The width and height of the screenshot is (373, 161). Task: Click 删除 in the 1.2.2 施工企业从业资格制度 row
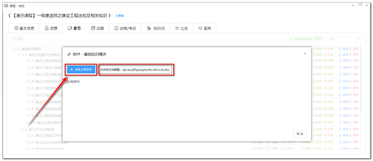(x=354, y=142)
